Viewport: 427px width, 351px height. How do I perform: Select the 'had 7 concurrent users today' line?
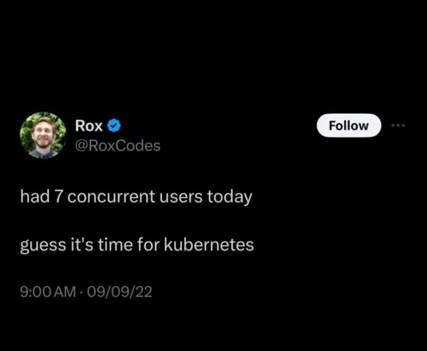[136, 197]
